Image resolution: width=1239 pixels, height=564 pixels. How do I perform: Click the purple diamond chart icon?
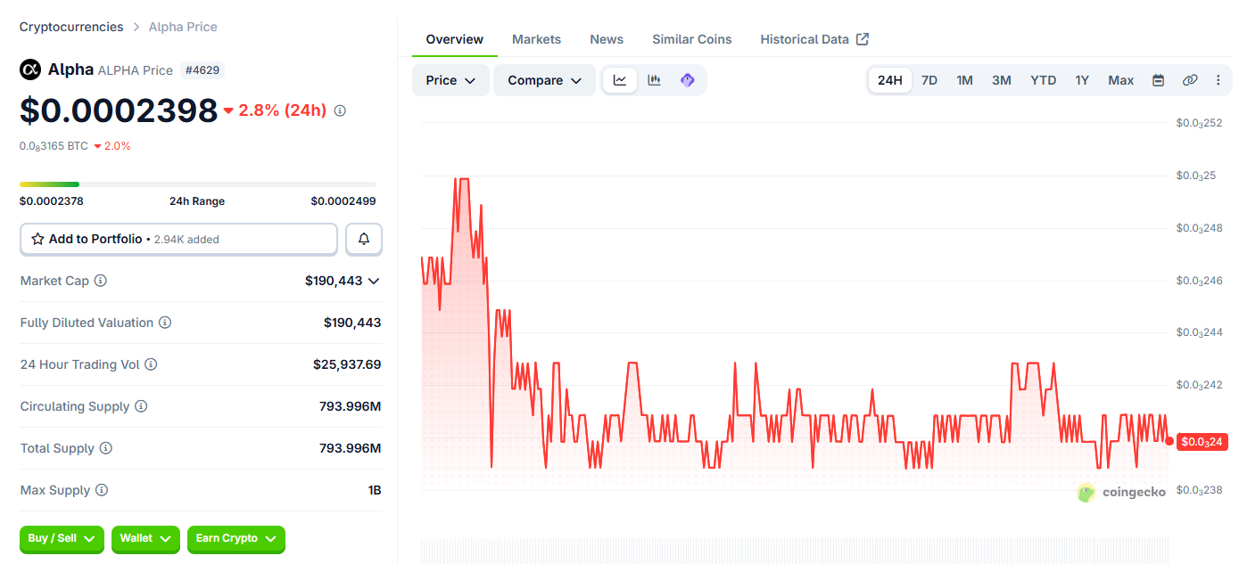pos(687,80)
